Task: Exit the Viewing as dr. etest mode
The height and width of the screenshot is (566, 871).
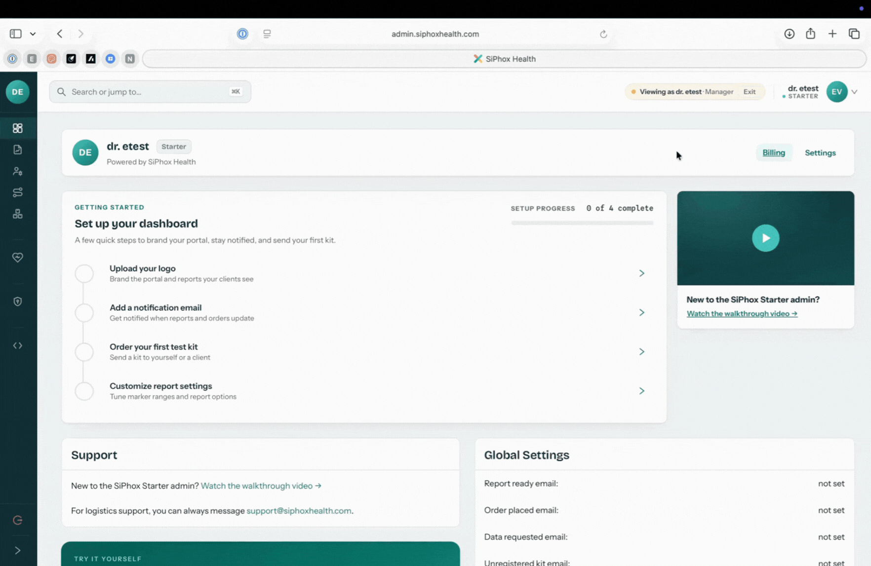Action: coord(749,92)
